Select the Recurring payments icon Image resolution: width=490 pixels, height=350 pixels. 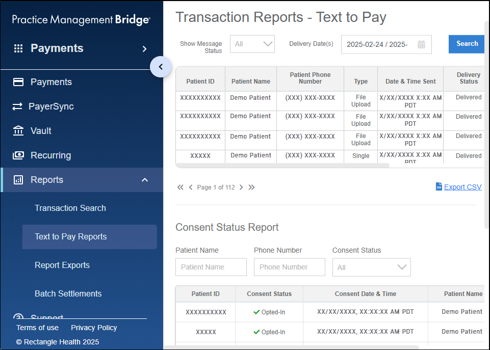click(18, 155)
